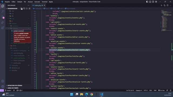Open notifications bell in status bar

[x=171, y=91]
